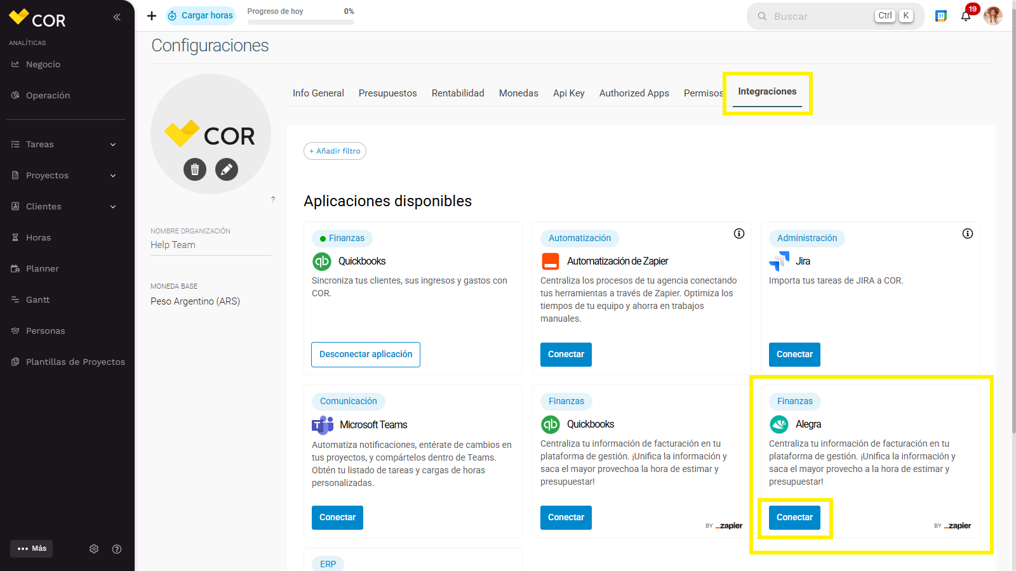This screenshot has height=571, width=1016.
Task: Connect Microsoft Teams integration
Action: click(337, 518)
